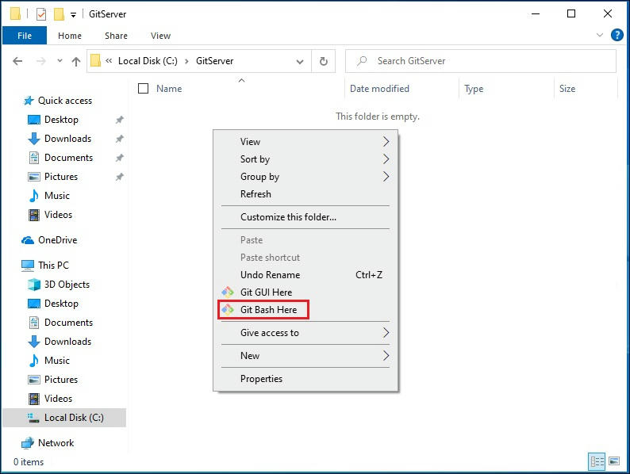
Task: Click the pin icon next to Downloads
Action: click(x=119, y=139)
